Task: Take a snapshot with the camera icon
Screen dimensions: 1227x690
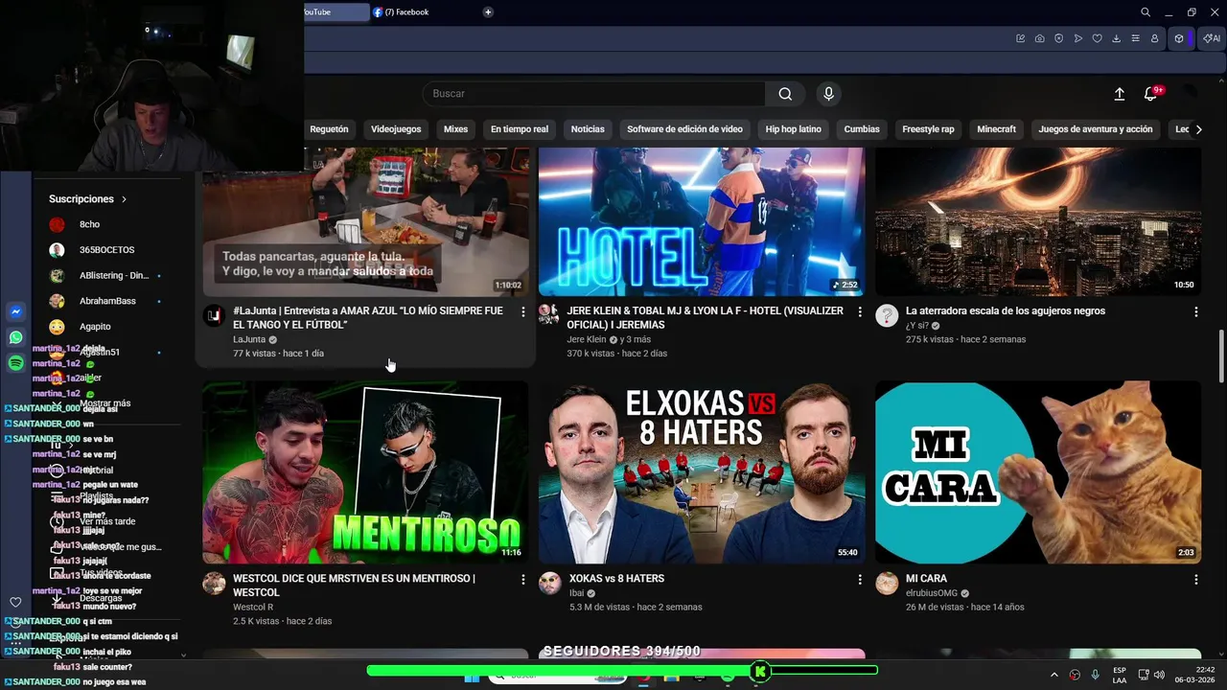Action: tap(1040, 38)
